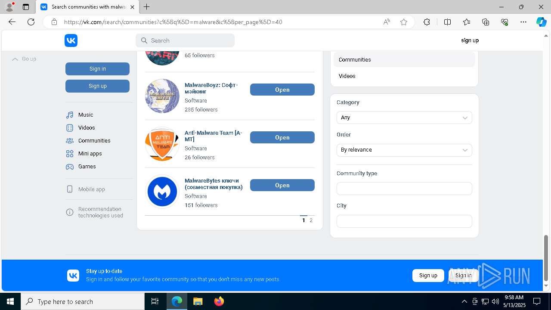Screen dimensions: 551x310
Task: Click Windows taskbar search box
Action: (x=83, y=301)
